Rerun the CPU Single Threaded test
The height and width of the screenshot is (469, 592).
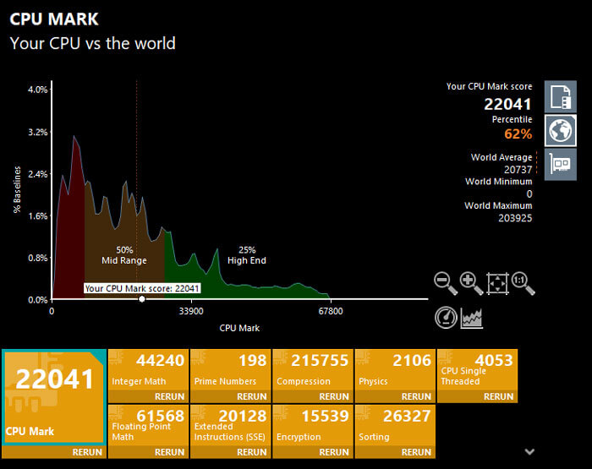click(x=499, y=396)
